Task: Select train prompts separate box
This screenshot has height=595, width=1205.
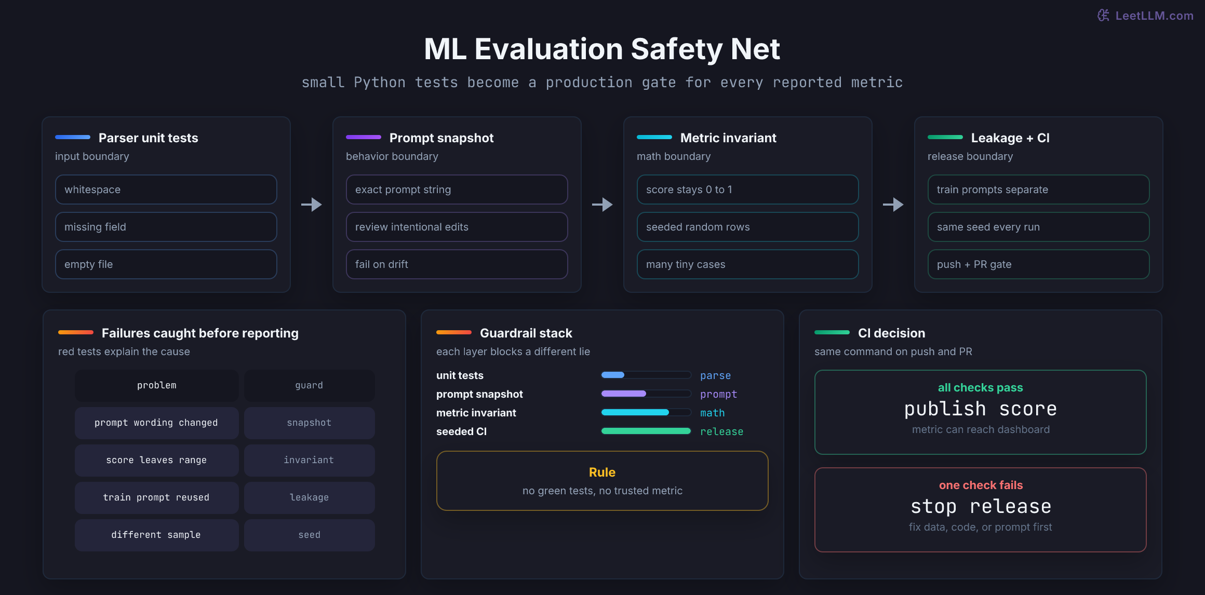Action: [x=1039, y=190]
